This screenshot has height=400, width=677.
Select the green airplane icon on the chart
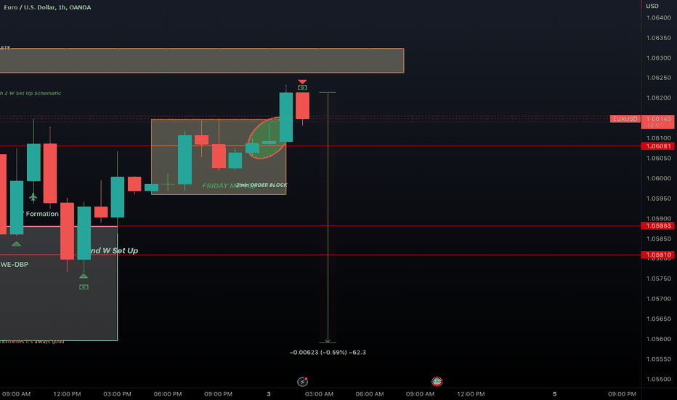point(33,198)
